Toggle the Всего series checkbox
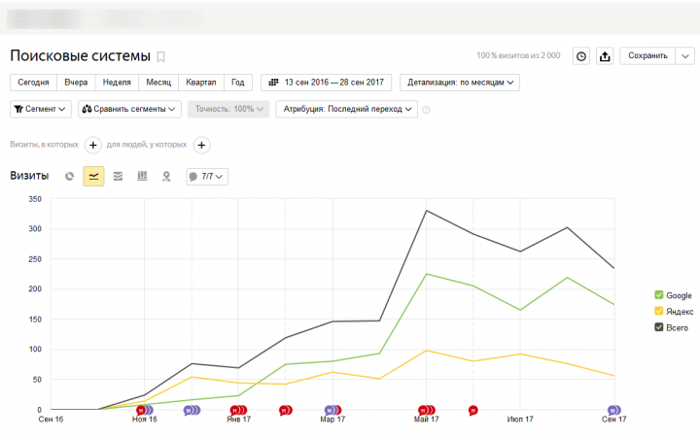Screen dimensions: 700x438 point(658,327)
